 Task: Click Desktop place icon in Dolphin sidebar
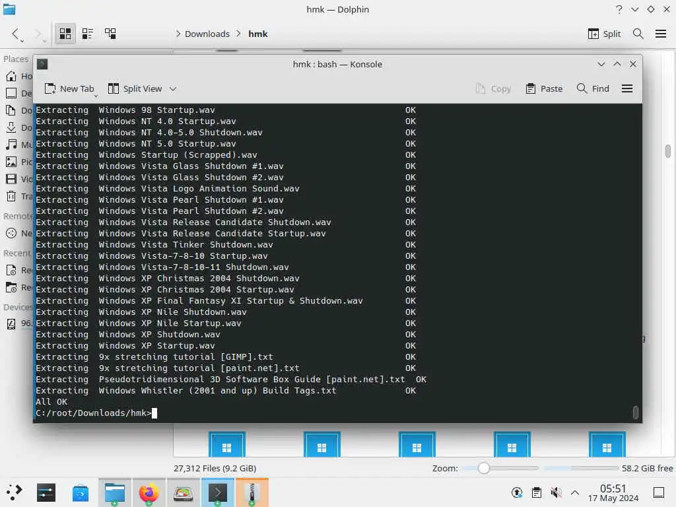(x=11, y=93)
